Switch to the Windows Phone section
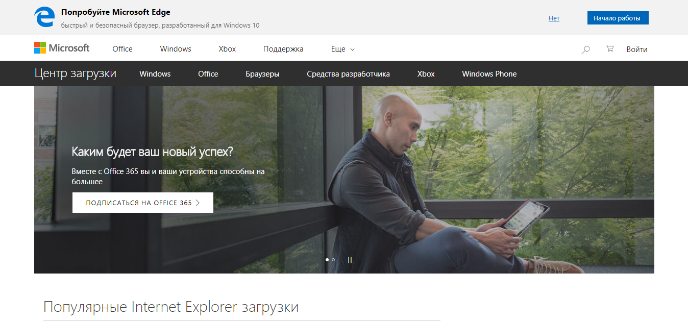Image resolution: width=688 pixels, height=322 pixels. (489, 73)
